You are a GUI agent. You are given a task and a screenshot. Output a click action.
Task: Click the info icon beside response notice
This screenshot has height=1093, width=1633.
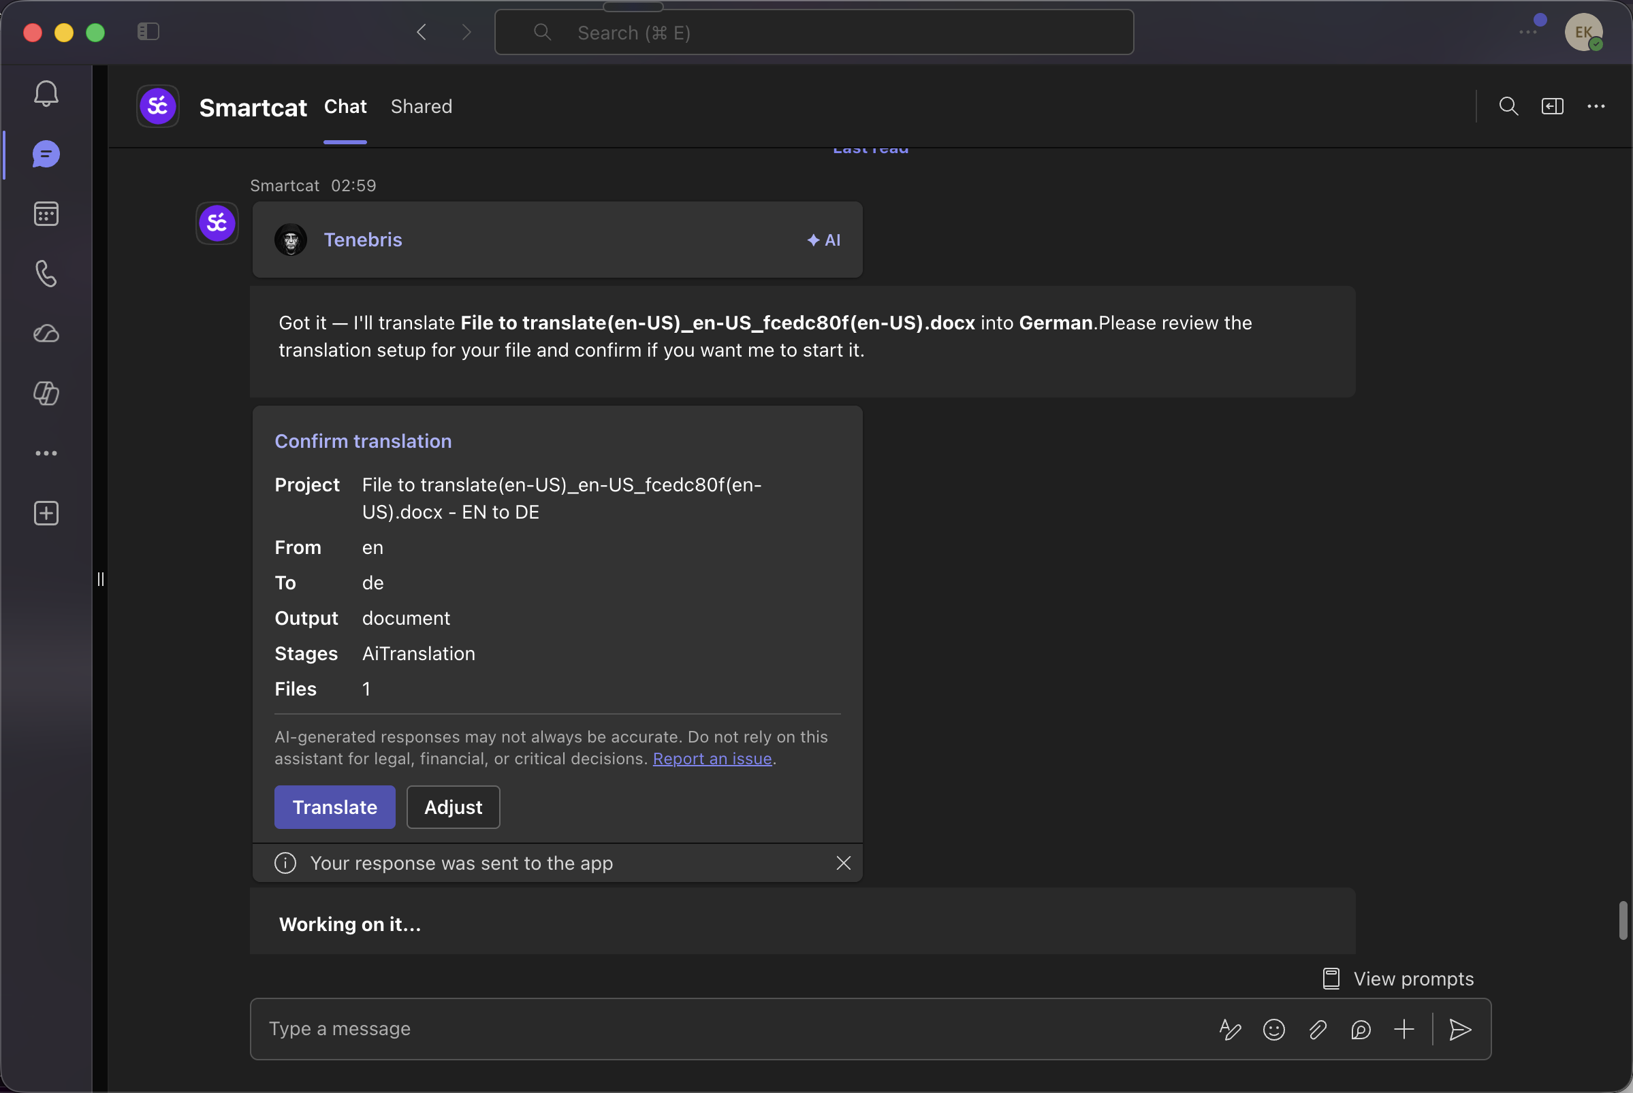pos(285,863)
